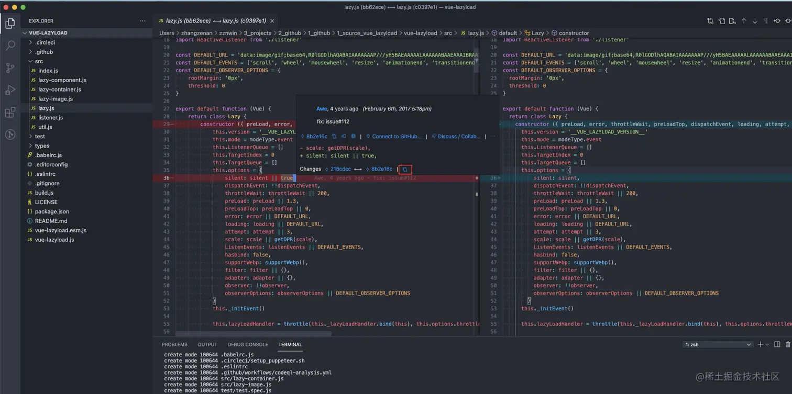Click the hover popup more options ellipsis

493,137
